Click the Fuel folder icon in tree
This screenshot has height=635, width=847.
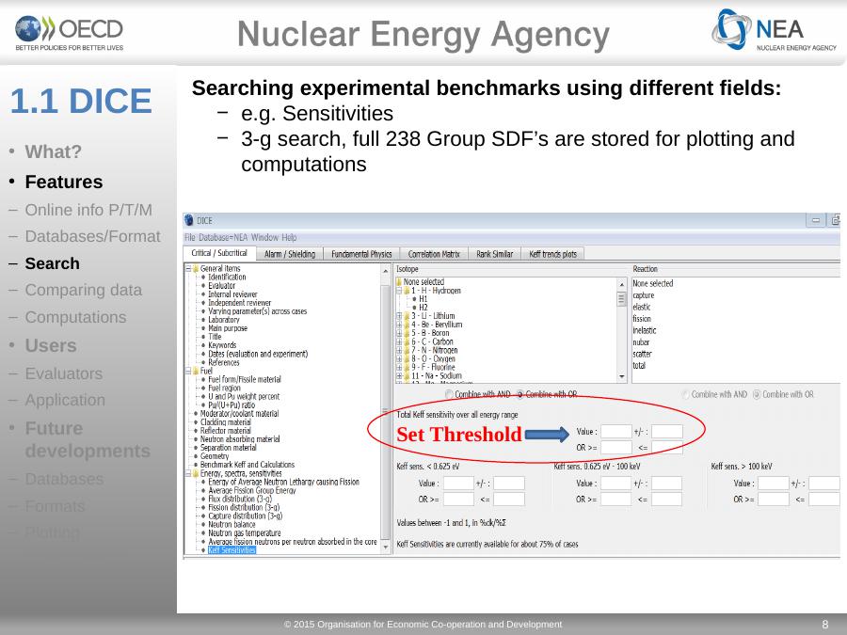196,371
